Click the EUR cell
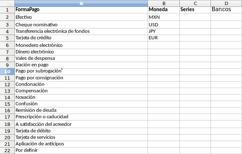Image resolution: width=242 pixels, height=154 pixels. 164,38
